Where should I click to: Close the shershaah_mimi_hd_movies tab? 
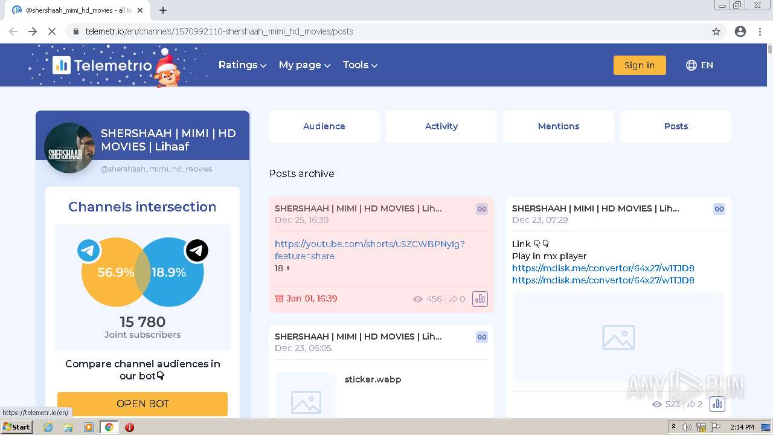click(x=141, y=10)
